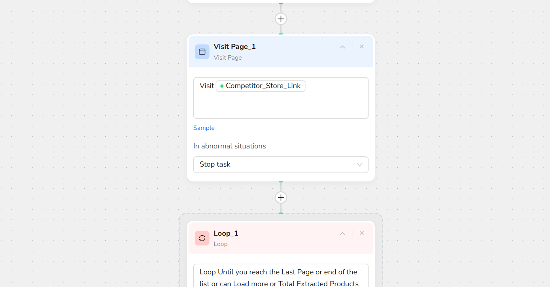Image resolution: width=550 pixels, height=287 pixels.
Task: Click the In abnormal situations label
Action: (x=229, y=146)
